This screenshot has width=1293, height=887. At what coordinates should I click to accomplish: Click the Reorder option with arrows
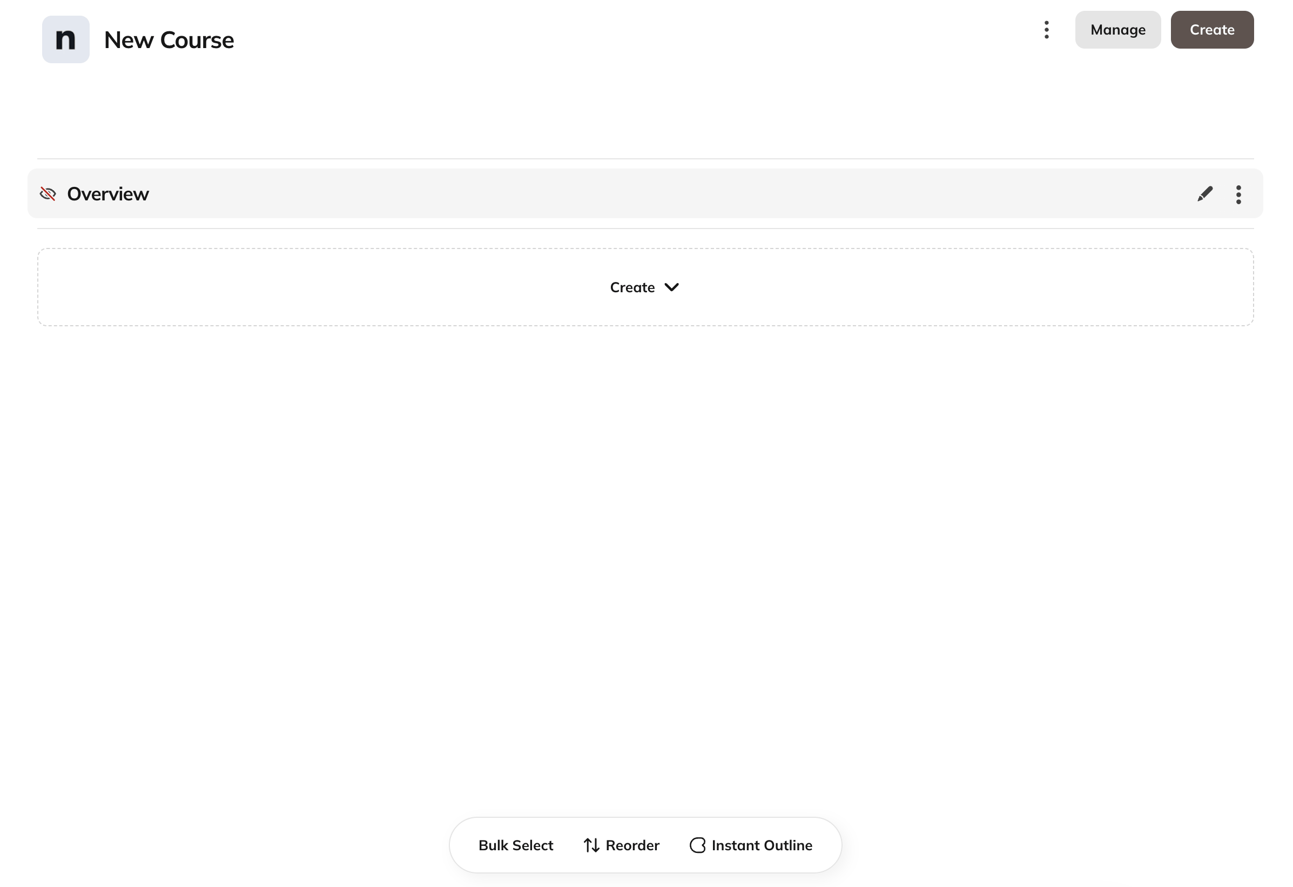pos(621,845)
